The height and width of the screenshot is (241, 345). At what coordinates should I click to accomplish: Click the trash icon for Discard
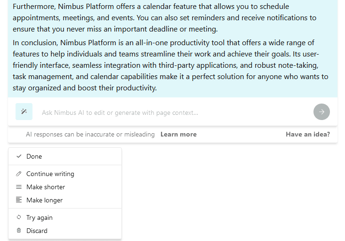coord(19,231)
